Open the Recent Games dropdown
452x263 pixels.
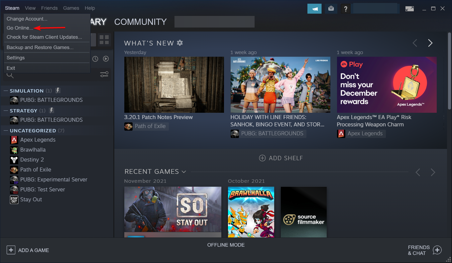tap(183, 172)
